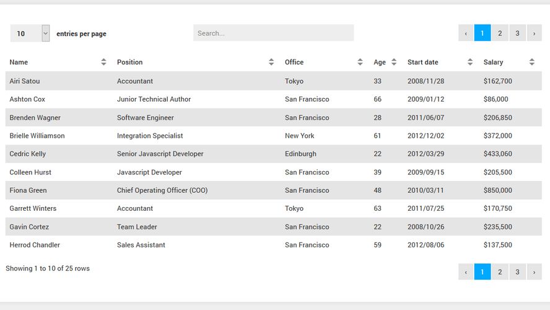The width and height of the screenshot is (550, 310).
Task: Click the Position column header label
Action: [x=130, y=62]
